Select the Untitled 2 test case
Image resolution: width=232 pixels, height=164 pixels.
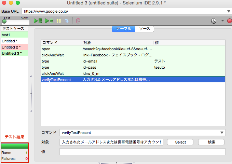coord(14,47)
